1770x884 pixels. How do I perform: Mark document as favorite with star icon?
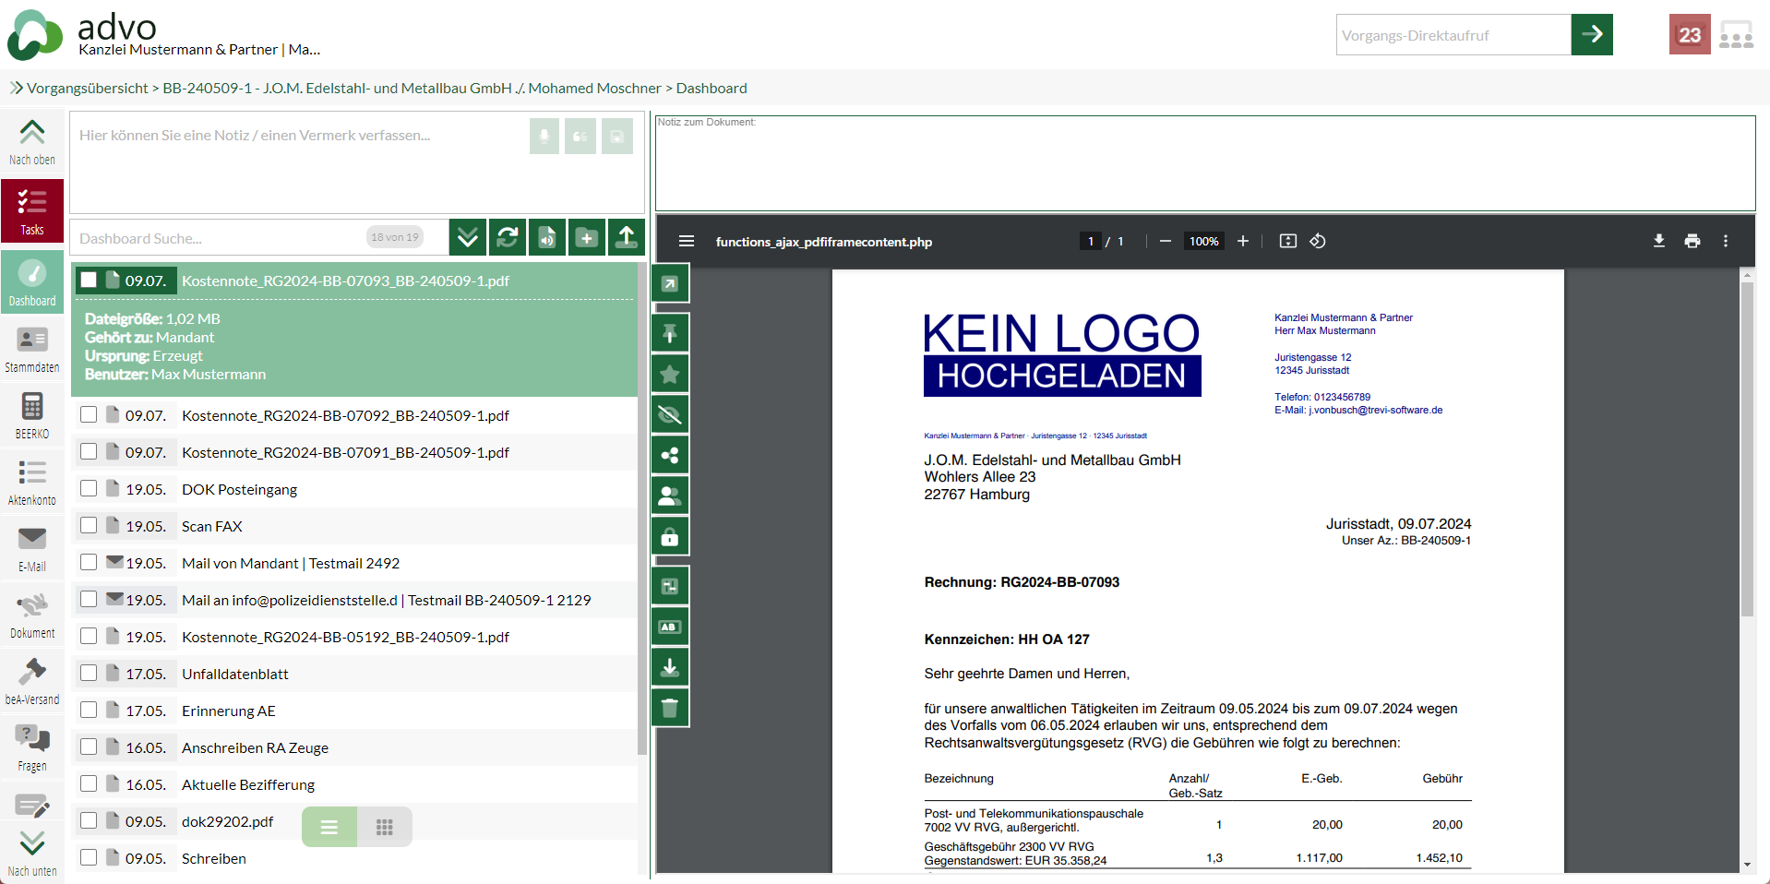pyautogui.click(x=670, y=374)
